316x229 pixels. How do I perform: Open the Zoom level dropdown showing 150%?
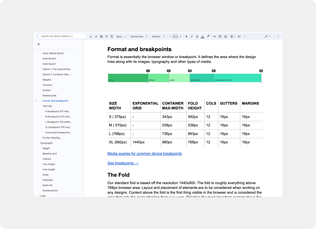pos(119,36)
